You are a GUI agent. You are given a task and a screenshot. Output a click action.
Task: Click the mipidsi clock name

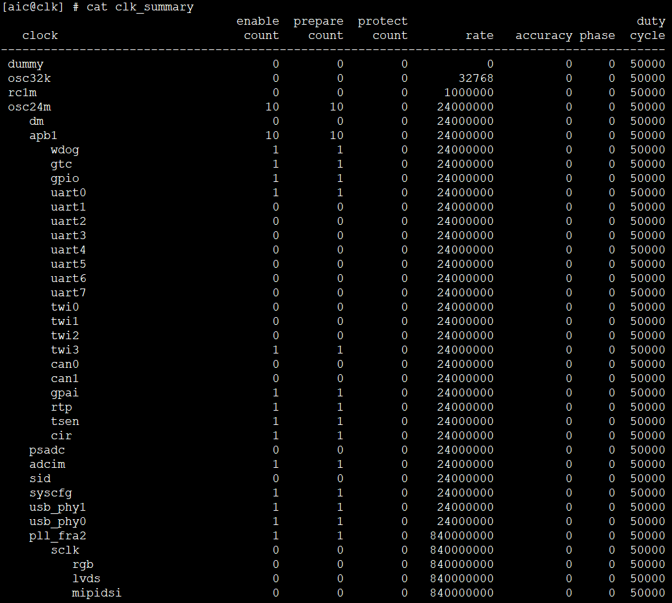97,593
